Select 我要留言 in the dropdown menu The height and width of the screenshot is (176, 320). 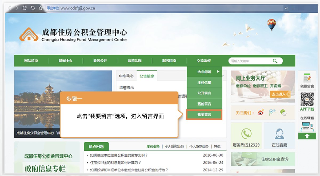coord(204,114)
